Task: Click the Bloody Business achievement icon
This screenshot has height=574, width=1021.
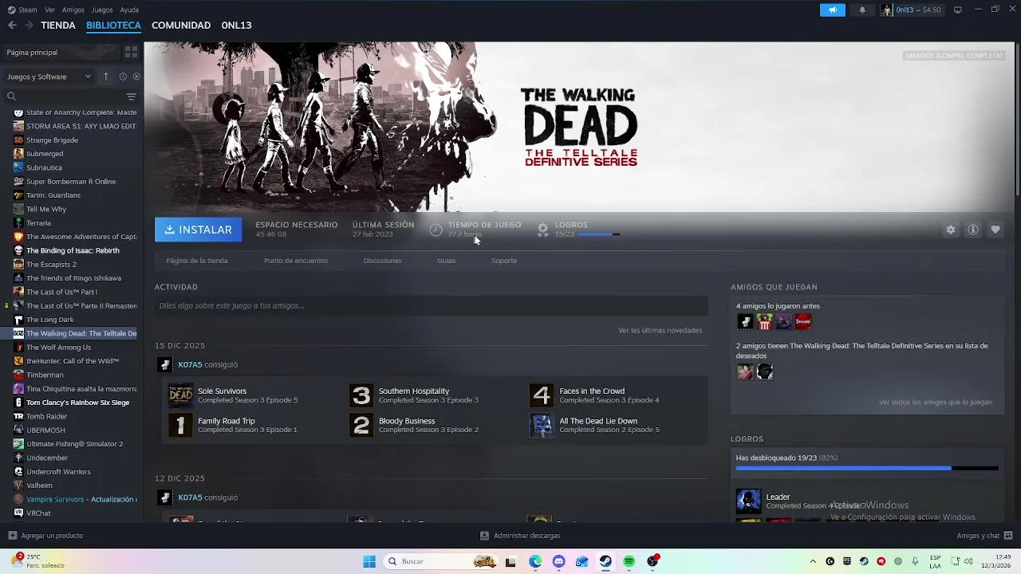Action: pyautogui.click(x=361, y=425)
